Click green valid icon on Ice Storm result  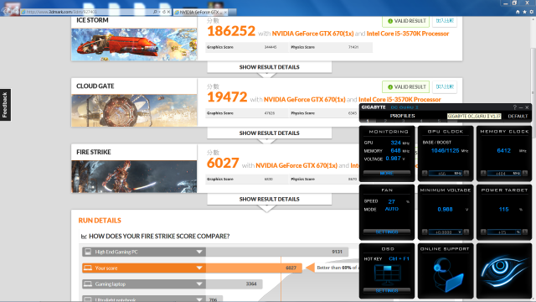[x=390, y=21]
